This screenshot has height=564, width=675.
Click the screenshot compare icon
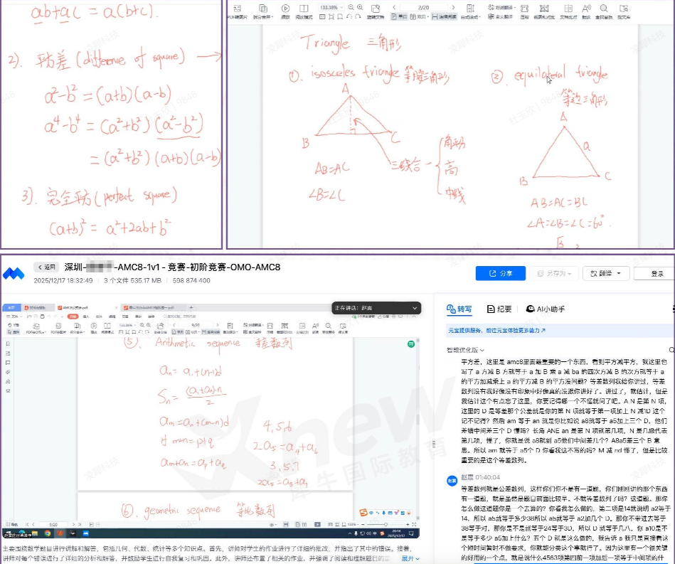click(x=544, y=11)
